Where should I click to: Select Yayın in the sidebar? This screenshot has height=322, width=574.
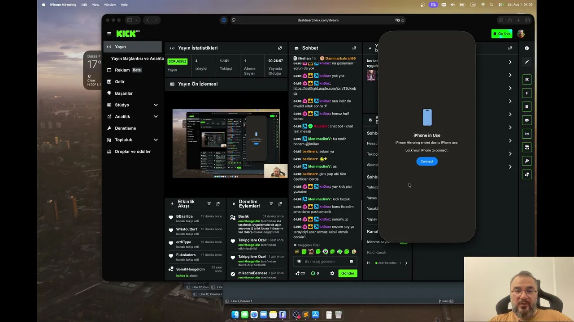coord(133,47)
